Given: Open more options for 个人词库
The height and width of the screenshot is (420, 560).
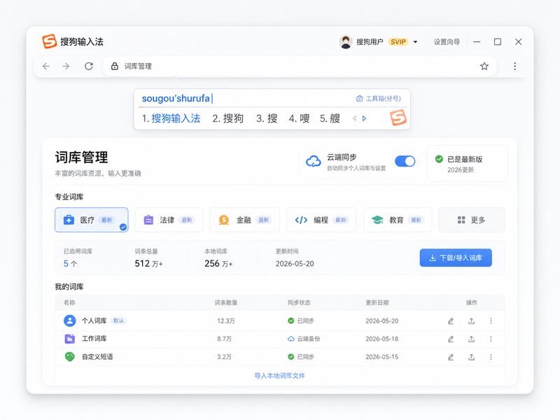Looking at the screenshot, I should [491, 321].
